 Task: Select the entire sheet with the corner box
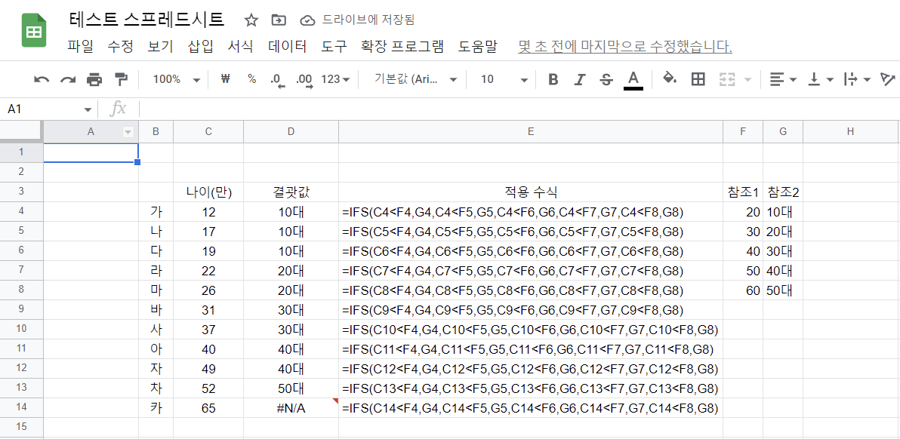[x=22, y=132]
